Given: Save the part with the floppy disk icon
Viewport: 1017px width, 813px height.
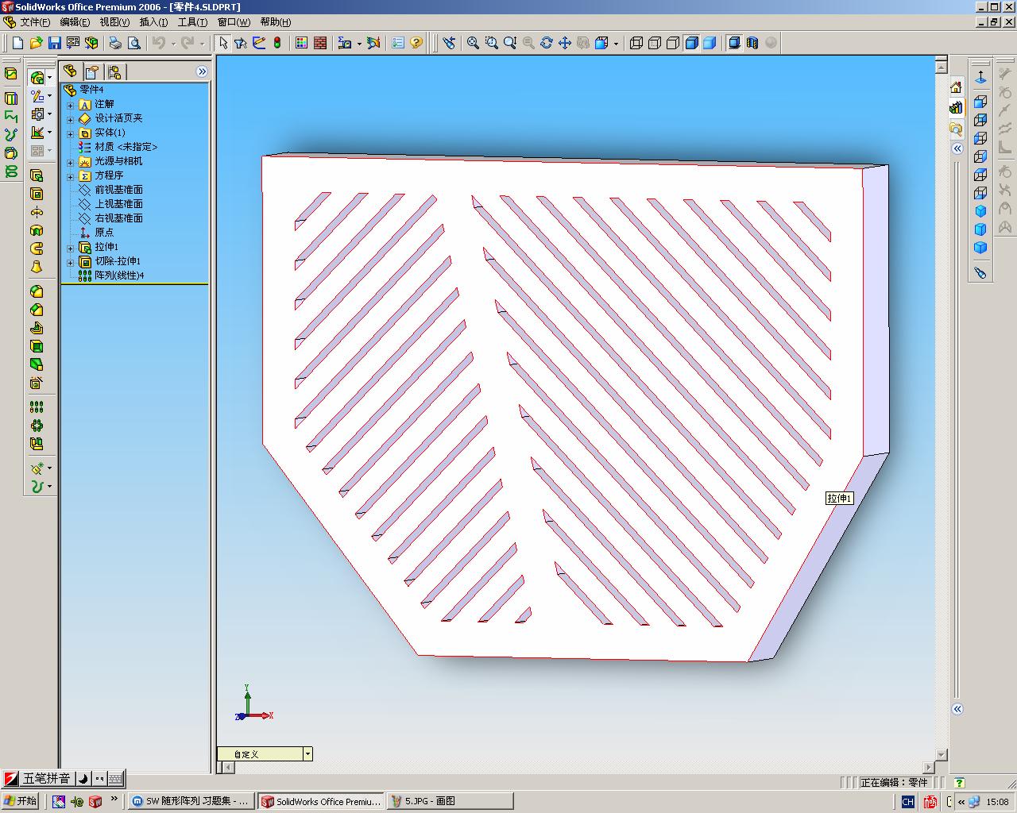Looking at the screenshot, I should (54, 43).
